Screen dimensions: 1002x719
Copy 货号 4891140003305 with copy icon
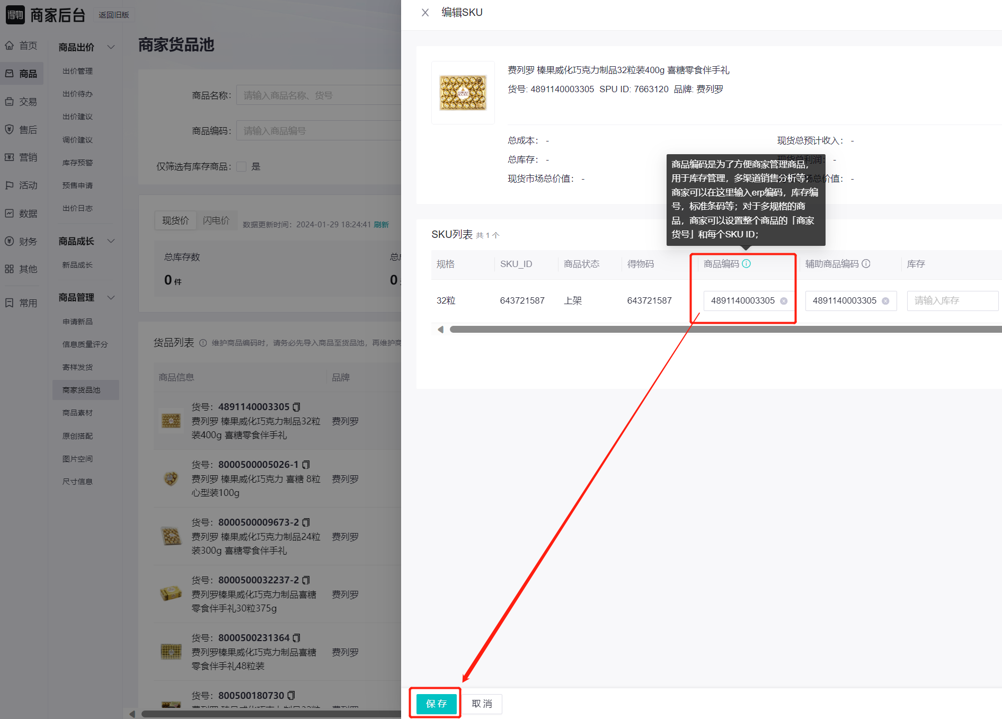coord(297,407)
